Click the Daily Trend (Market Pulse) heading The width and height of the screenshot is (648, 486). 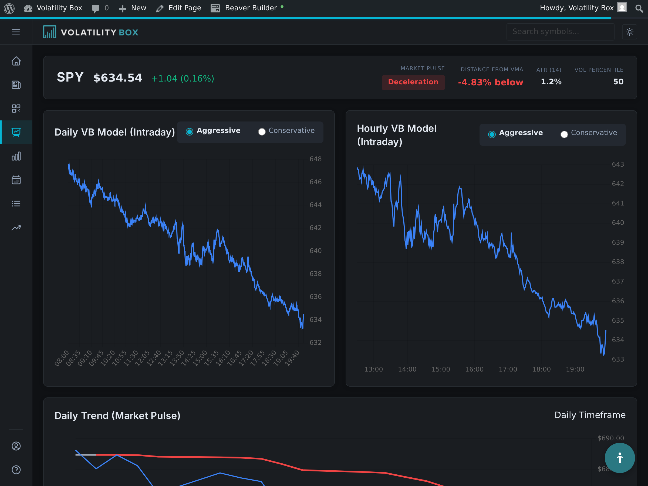117,416
